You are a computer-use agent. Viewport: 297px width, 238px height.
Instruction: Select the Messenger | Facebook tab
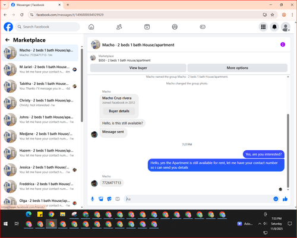pos(36,5)
